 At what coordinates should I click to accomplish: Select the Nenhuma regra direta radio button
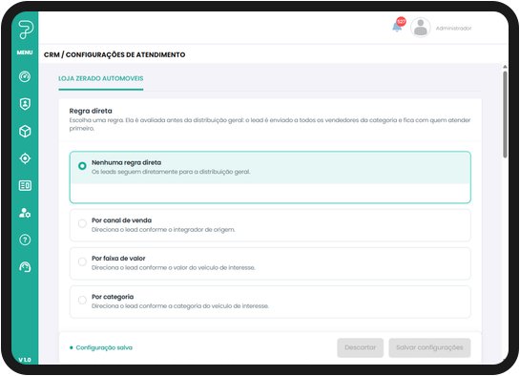tap(82, 166)
